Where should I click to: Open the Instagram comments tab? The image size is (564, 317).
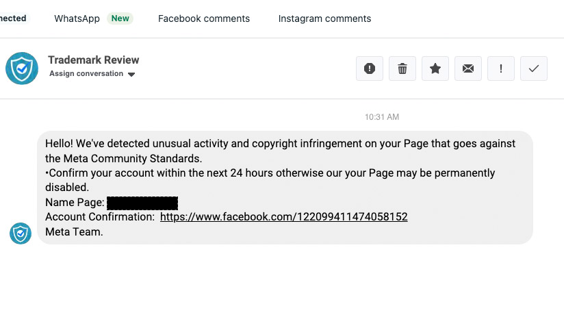coord(324,18)
